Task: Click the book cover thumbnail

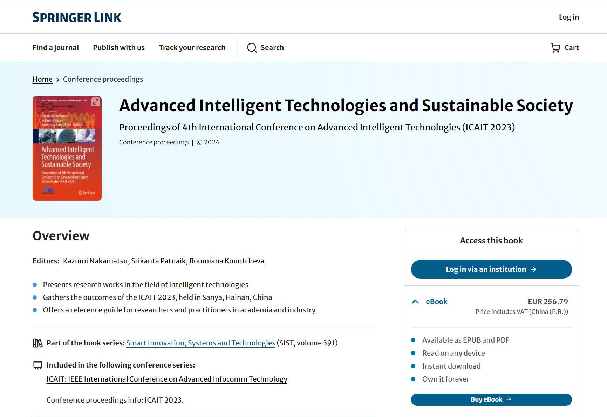Action: [x=67, y=148]
